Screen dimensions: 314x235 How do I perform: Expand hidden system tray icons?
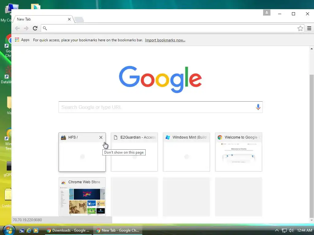[277, 230]
